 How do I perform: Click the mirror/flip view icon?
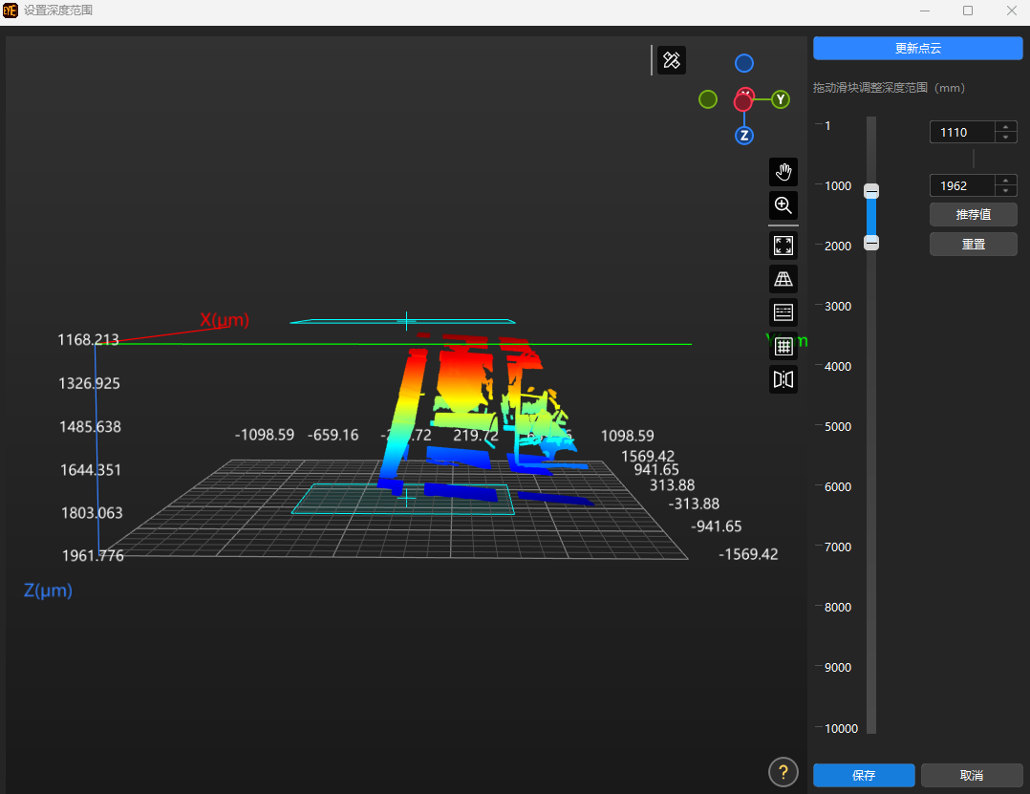(x=783, y=379)
